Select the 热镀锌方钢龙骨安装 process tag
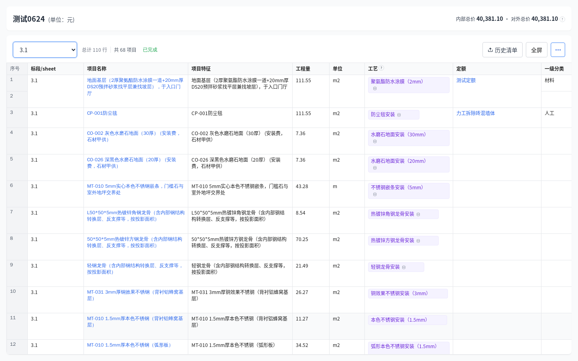 (x=403, y=241)
